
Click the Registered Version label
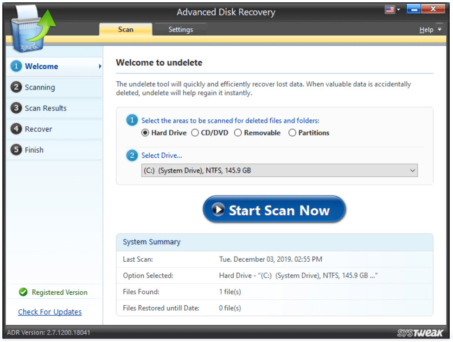point(59,292)
